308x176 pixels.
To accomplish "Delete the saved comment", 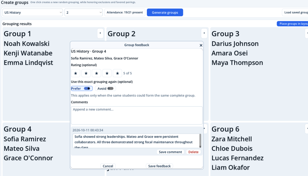I will tap(193, 152).
